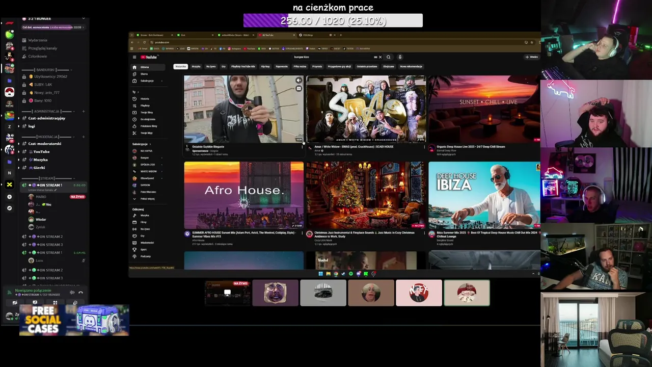Start YouTube voice search with microphone
The image size is (652, 367).
click(x=400, y=57)
